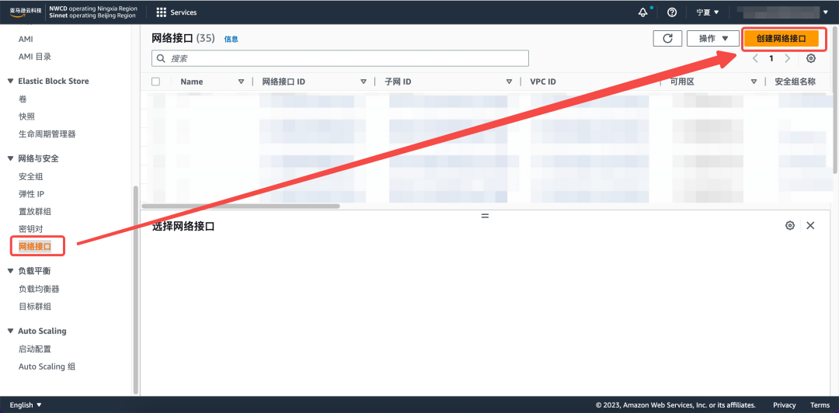Screen dimensions: 839x413
Task: Open Auto Scaling 组 in sidebar
Action: 47,367
